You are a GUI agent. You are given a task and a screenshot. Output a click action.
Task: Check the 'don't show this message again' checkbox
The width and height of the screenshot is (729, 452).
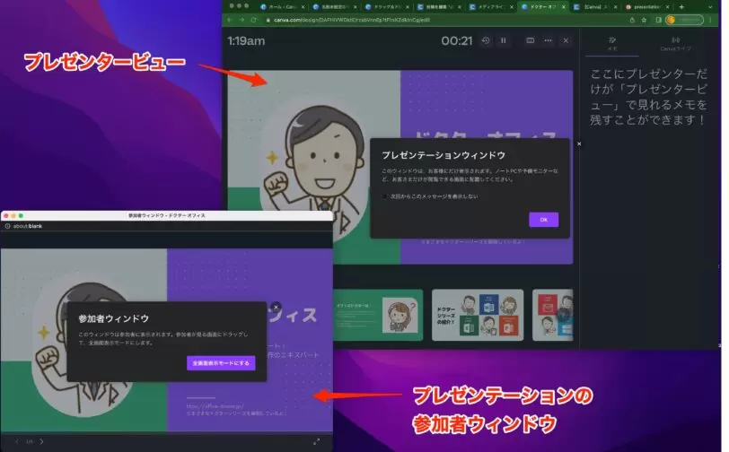point(384,196)
